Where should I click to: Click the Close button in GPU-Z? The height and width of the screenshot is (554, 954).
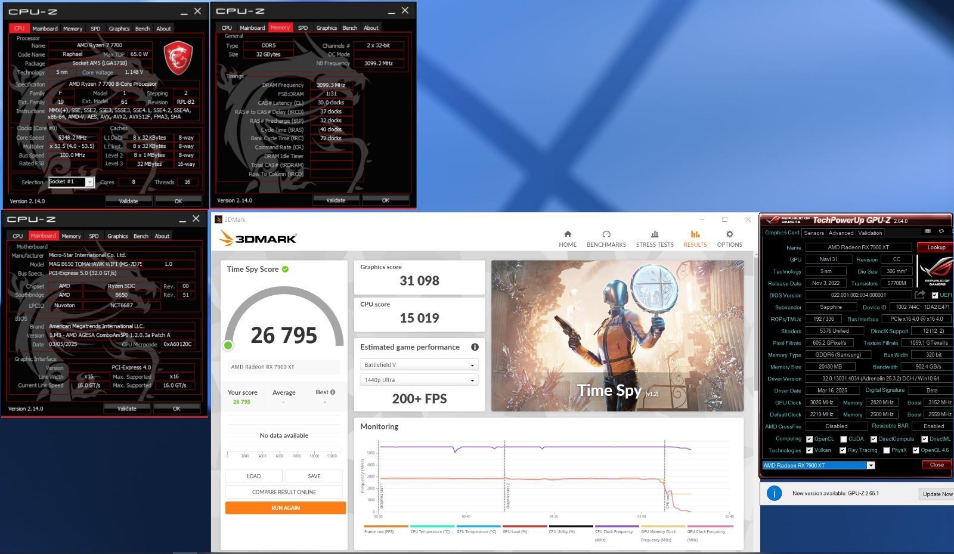937,465
